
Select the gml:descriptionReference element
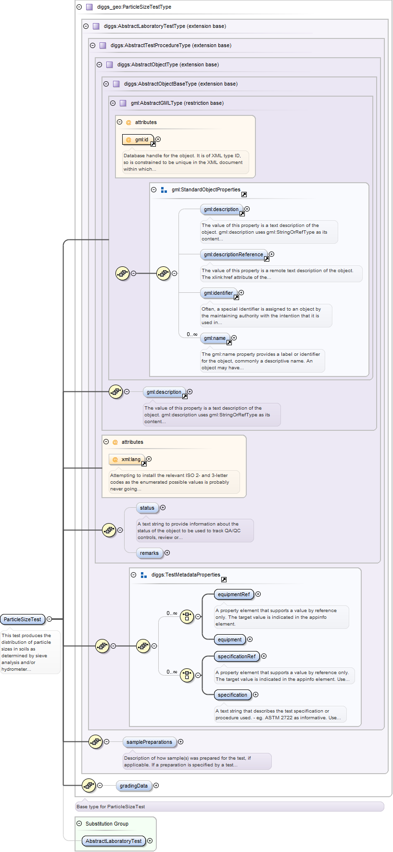click(x=233, y=254)
